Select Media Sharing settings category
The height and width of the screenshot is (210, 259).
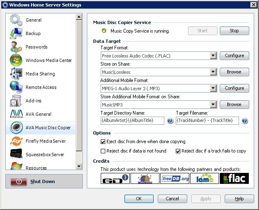(x=41, y=74)
